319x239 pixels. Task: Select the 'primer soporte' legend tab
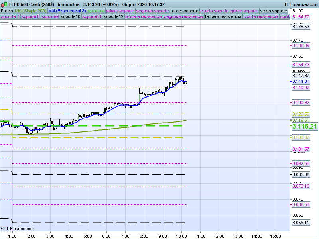[x=120, y=11]
